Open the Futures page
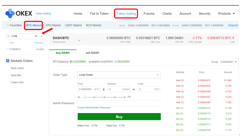 coord(149,14)
